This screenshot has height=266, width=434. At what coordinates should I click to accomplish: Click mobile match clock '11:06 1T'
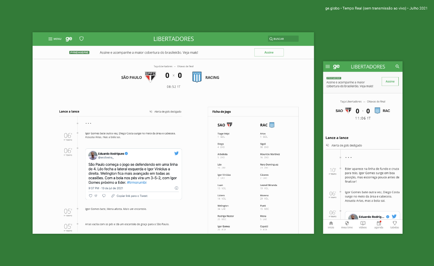coord(363,118)
